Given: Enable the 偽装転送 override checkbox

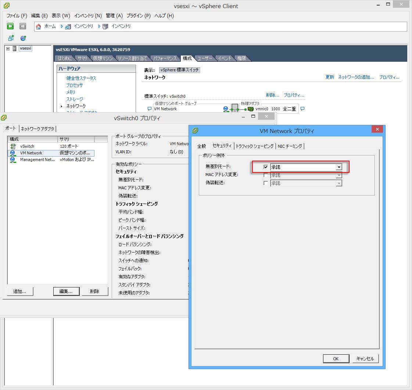Looking at the screenshot, I should tap(266, 183).
